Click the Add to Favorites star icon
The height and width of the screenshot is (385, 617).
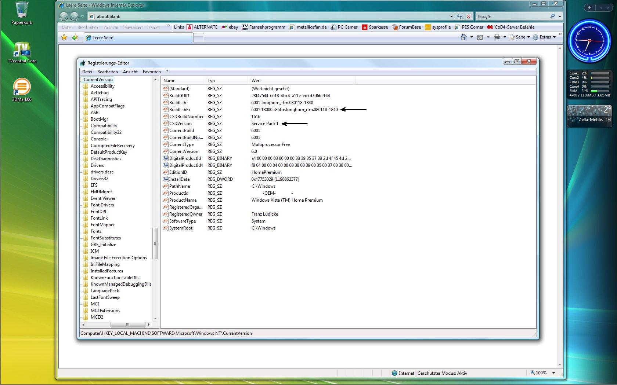[75, 37]
